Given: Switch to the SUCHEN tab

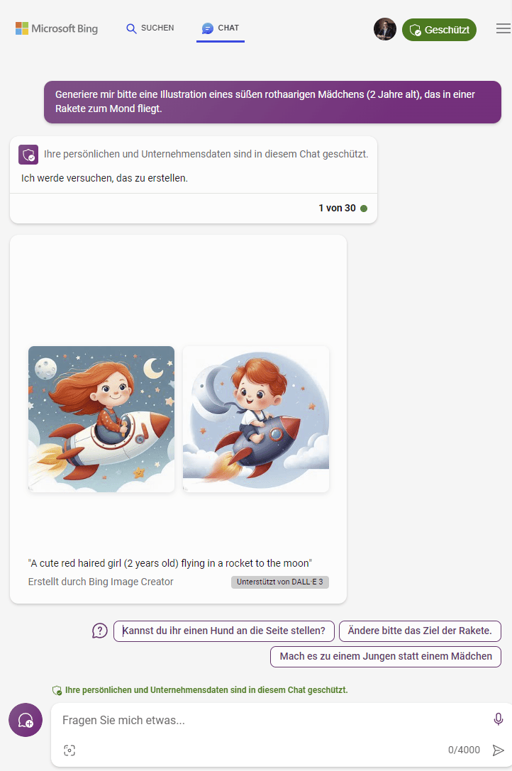Looking at the screenshot, I should 150,28.
